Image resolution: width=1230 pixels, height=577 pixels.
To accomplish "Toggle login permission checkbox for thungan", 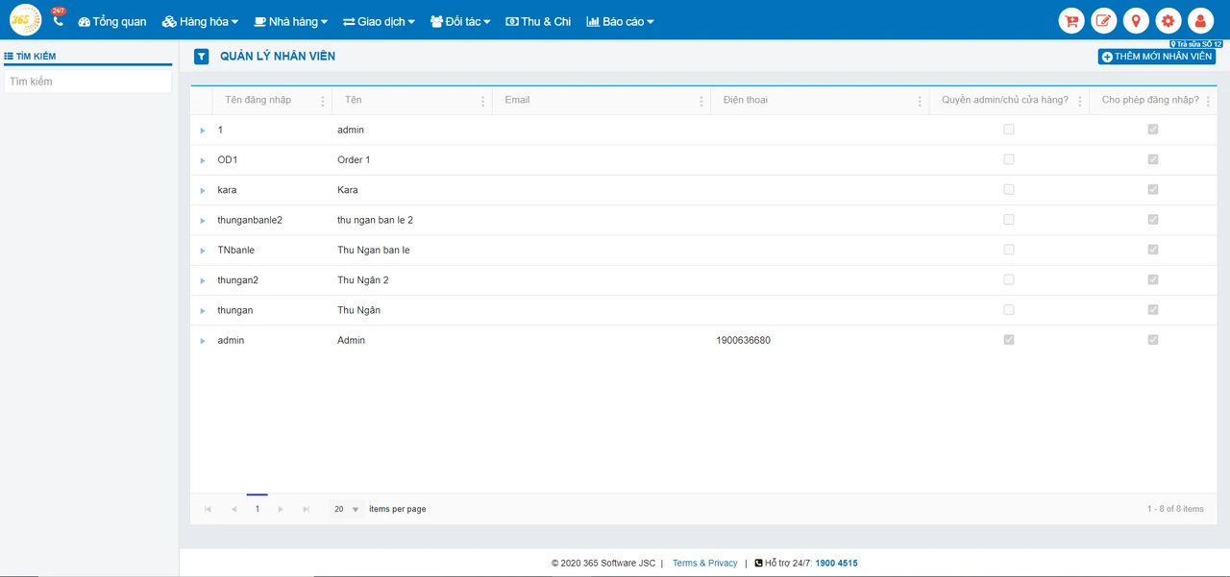I will click(x=1153, y=310).
